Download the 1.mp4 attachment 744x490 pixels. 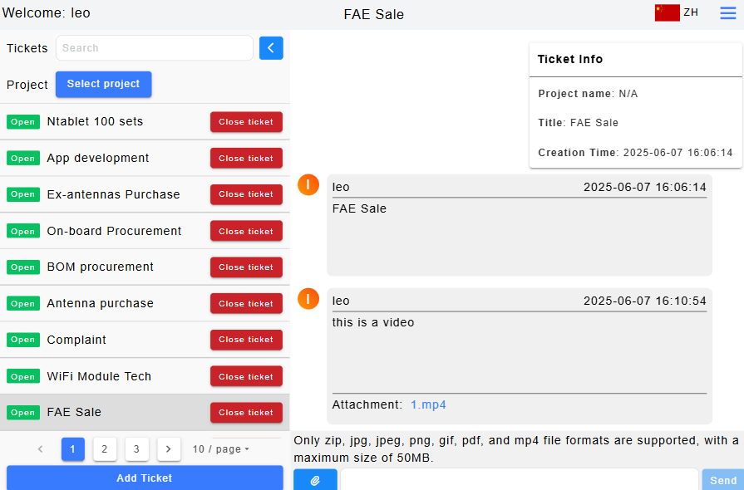[428, 405]
